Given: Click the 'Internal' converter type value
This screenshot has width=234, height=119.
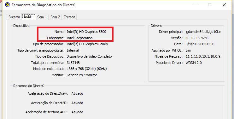Looking at the screenshot, I should (x=73, y=50).
